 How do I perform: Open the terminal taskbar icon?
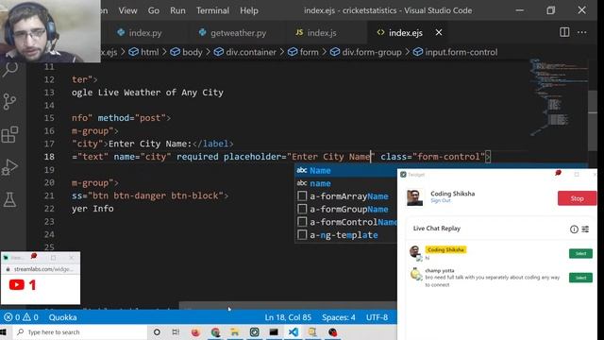click(x=274, y=331)
